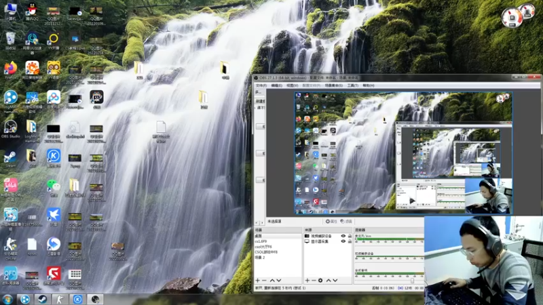This screenshot has width=543, height=305.
Task: Open Counter-Strike from the taskbar
Action: [60, 299]
